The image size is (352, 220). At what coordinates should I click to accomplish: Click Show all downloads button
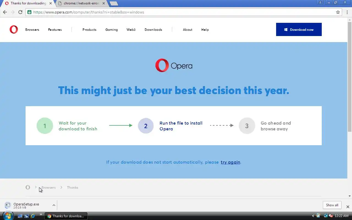pyautogui.click(x=332, y=205)
